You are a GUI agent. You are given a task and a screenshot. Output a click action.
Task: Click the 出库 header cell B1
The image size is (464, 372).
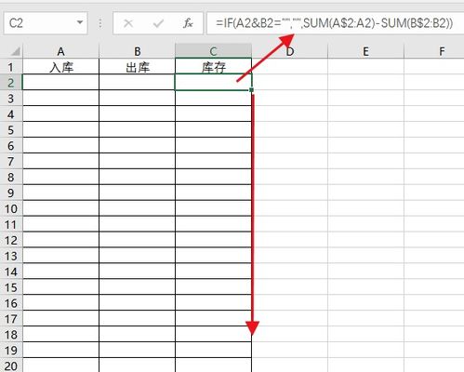pyautogui.click(x=137, y=67)
